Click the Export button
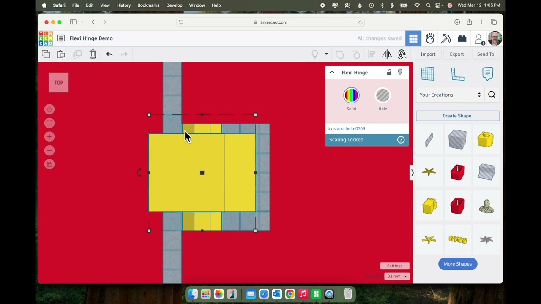The width and height of the screenshot is (541, 304). click(456, 54)
